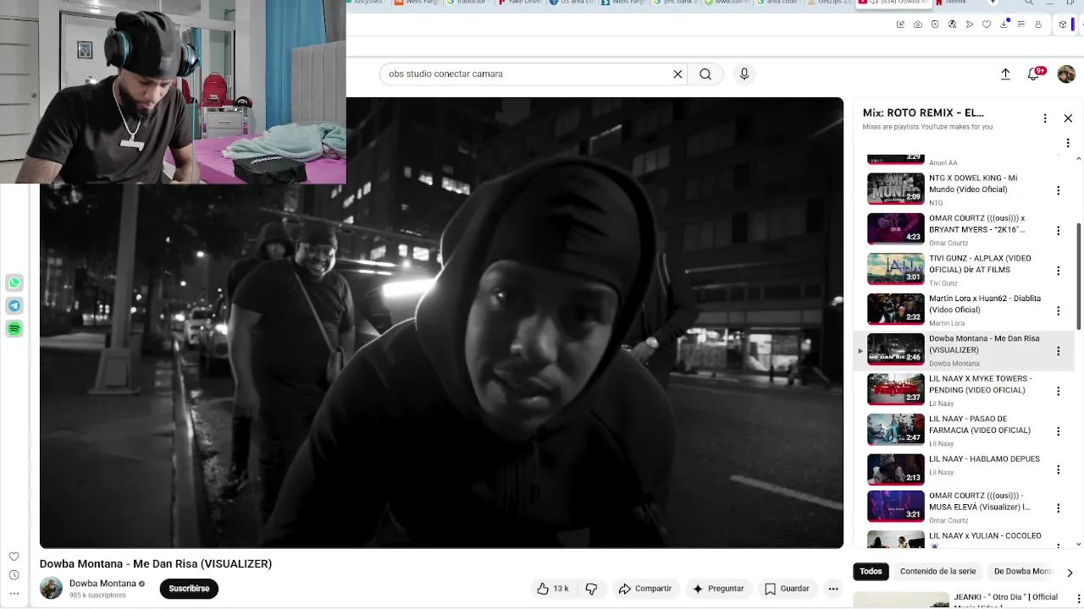The width and height of the screenshot is (1084, 609).
Task: Click Compartir button
Action: [x=644, y=589]
